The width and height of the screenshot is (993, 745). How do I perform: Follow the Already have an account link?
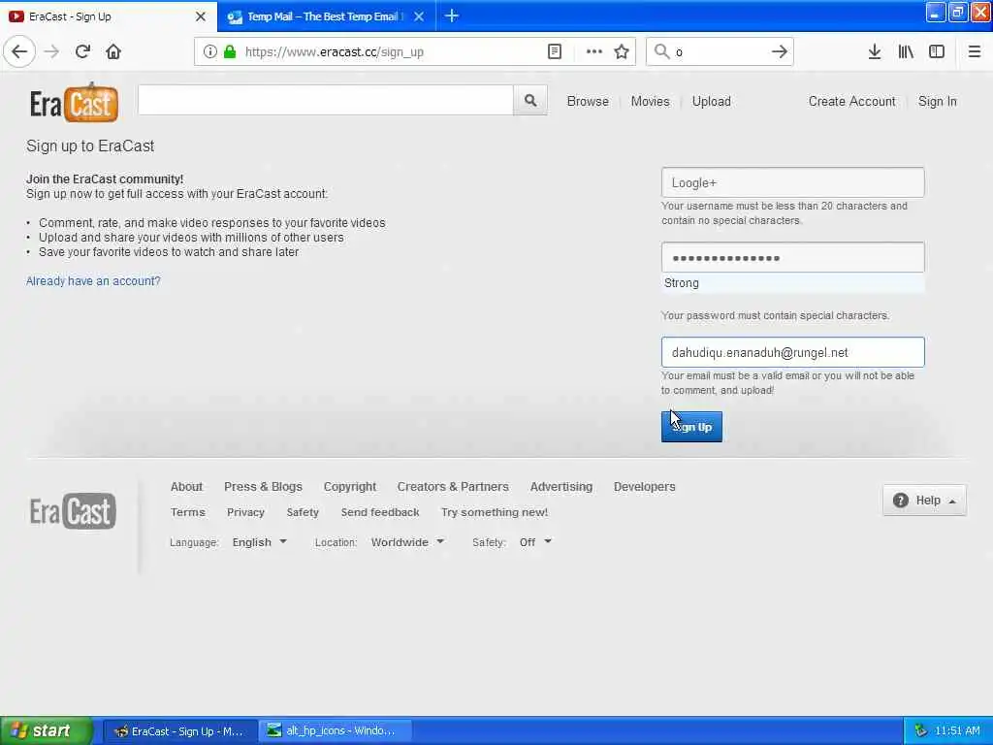tap(93, 280)
